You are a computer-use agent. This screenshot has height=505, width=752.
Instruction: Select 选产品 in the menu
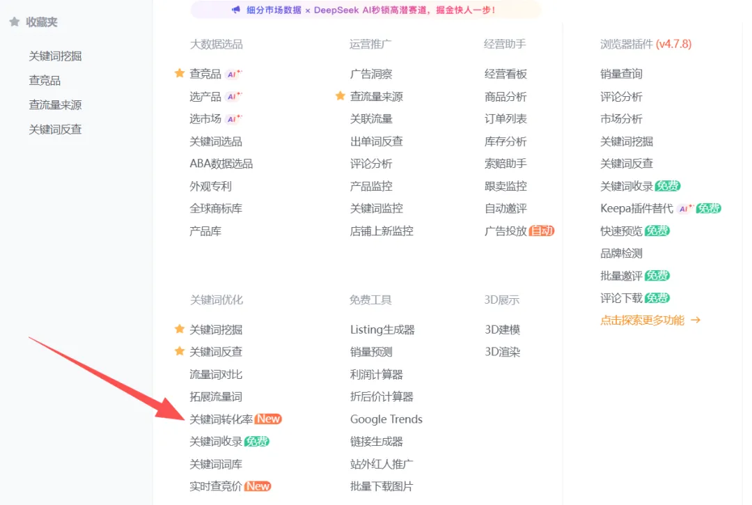205,96
